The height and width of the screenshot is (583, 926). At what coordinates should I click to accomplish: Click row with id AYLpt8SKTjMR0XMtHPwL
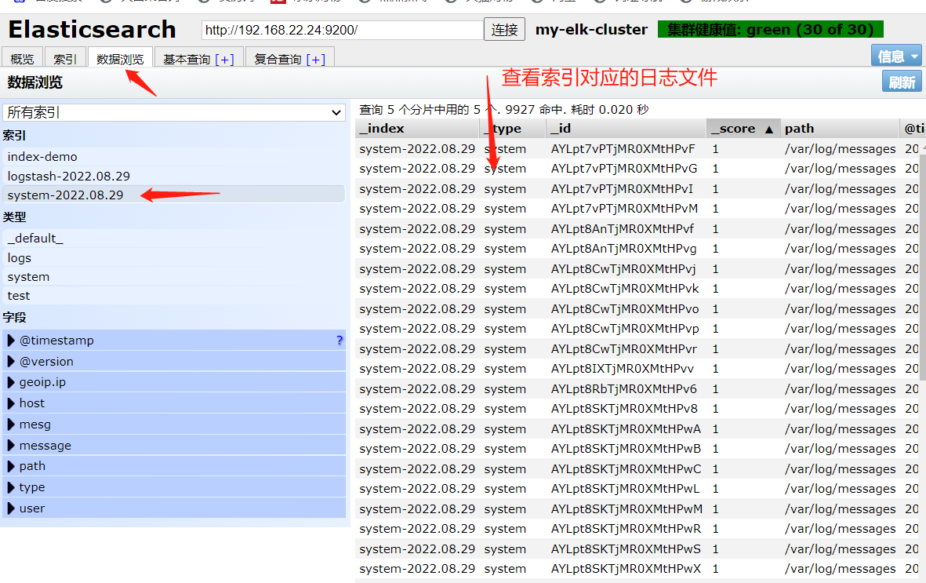[x=637, y=489]
